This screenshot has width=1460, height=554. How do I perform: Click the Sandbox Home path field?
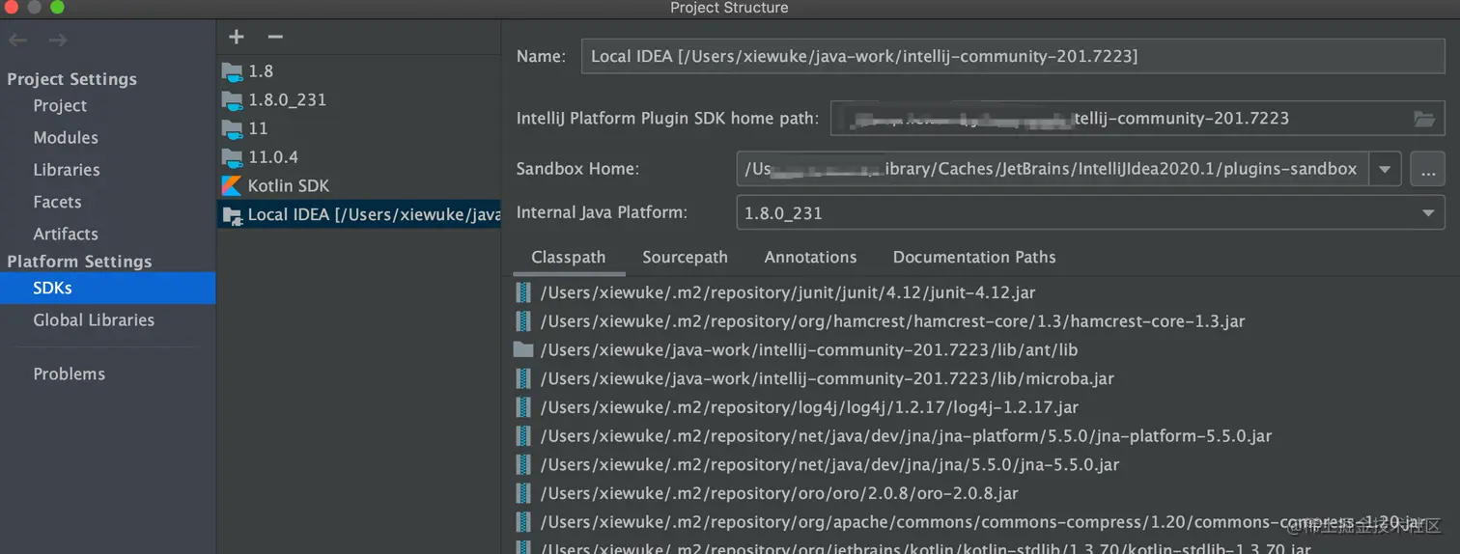1053,169
